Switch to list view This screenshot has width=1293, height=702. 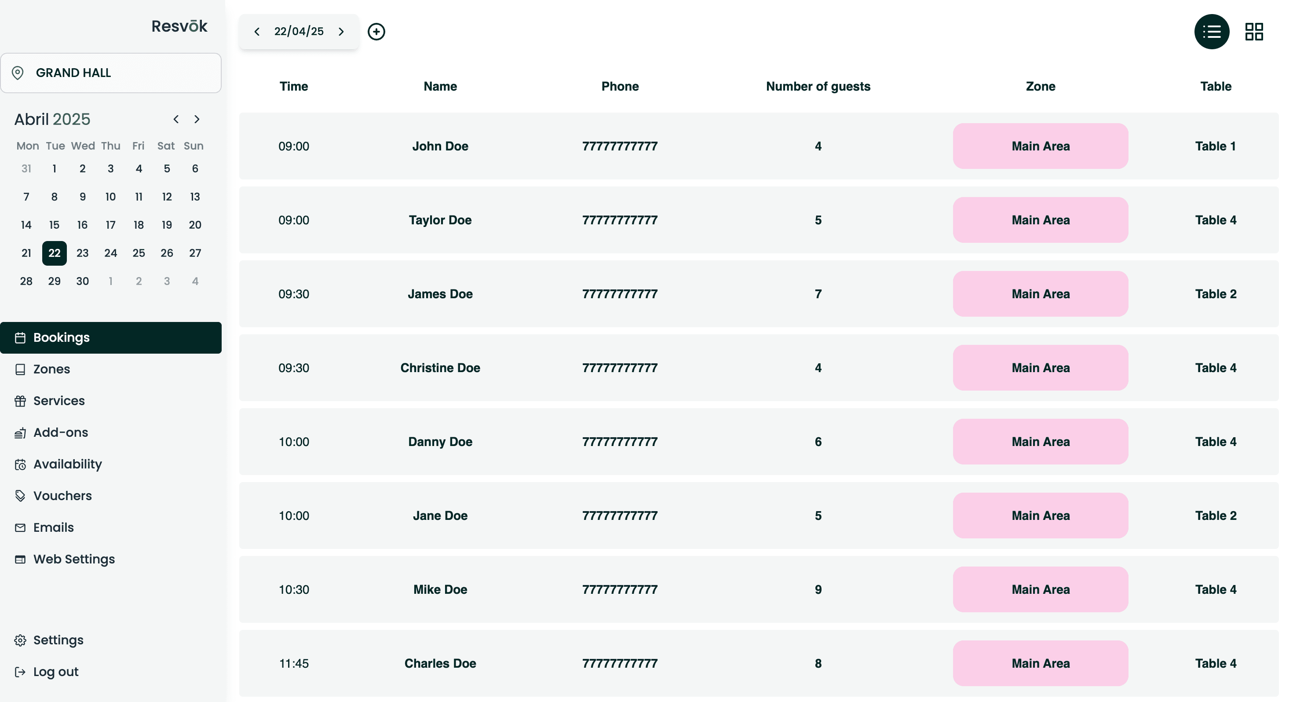coord(1211,32)
